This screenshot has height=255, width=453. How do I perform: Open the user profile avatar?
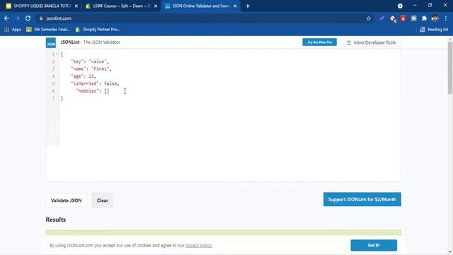435,18
